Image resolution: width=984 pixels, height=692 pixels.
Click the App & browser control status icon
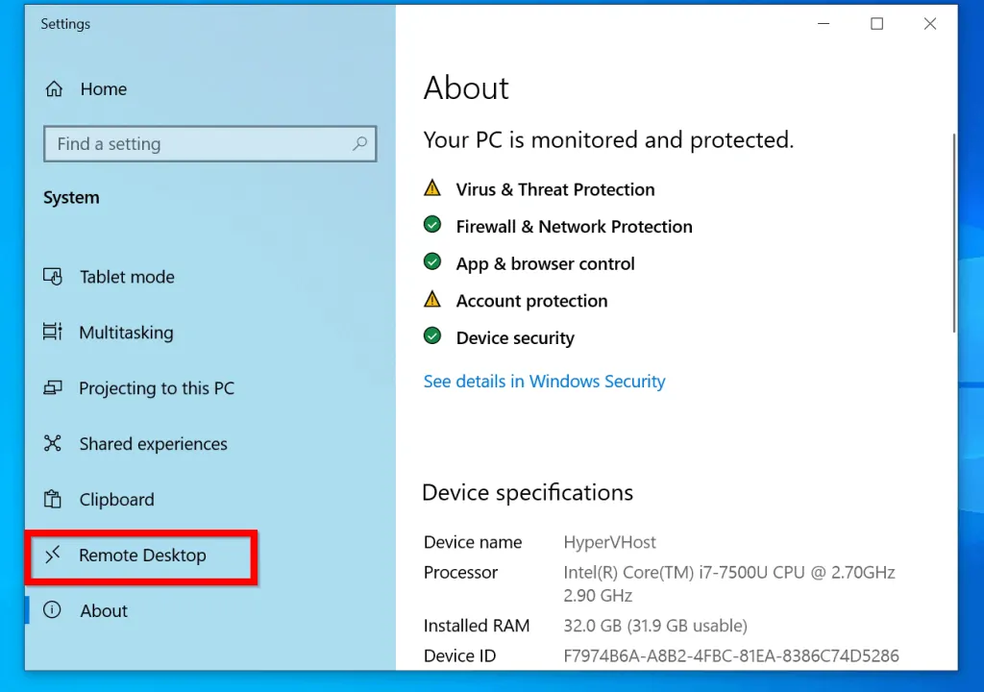click(x=431, y=261)
